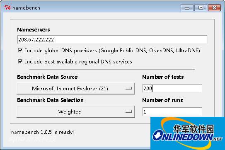Focus the Nameservers field with 208.67.222.222
Screen dimensions: 225x150
click(x=112, y=39)
